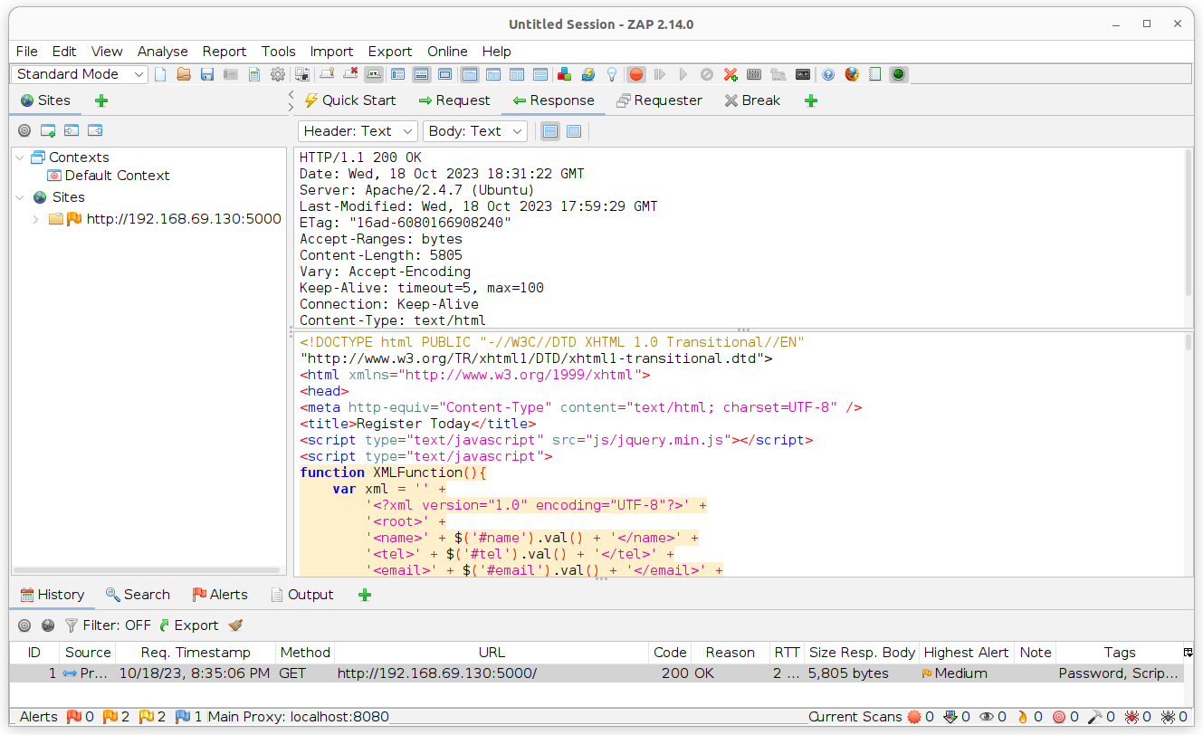Click the broom icon in History toolbar
Screen dimensions: 1203x735
tap(235, 625)
